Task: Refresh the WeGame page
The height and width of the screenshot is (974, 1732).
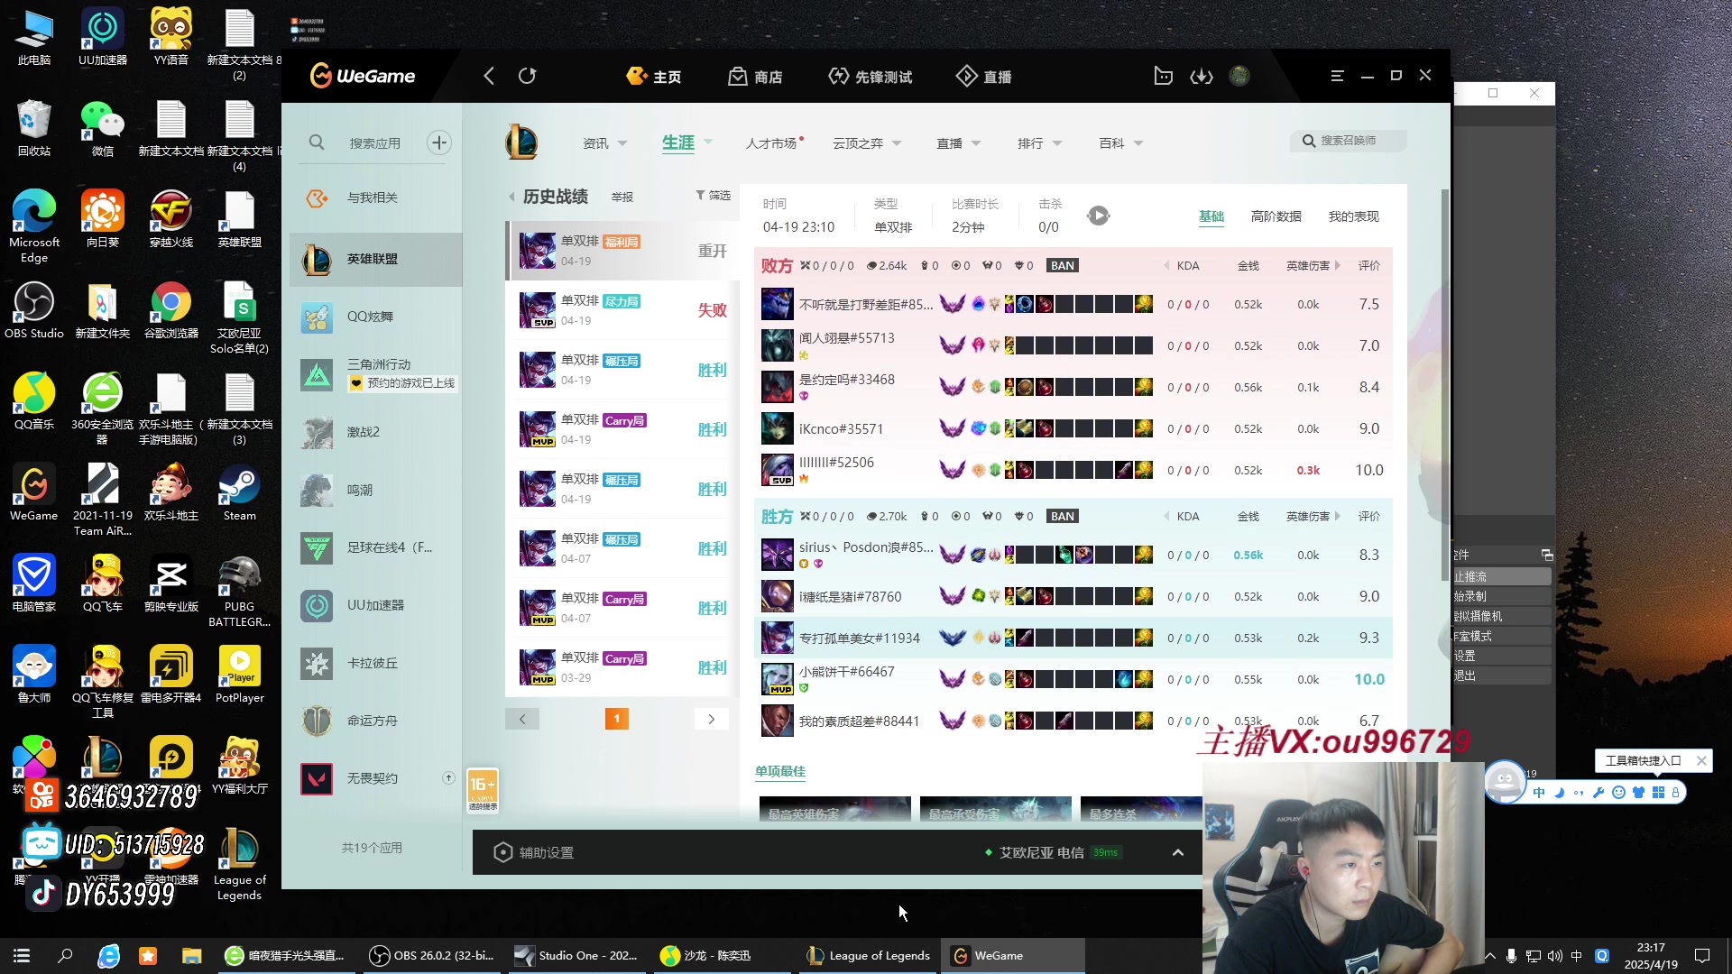Action: click(528, 77)
